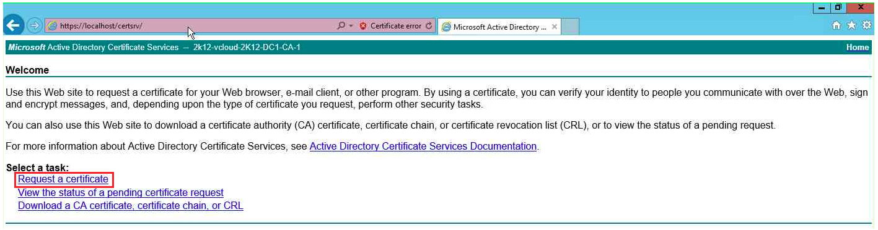Image resolution: width=878 pixels, height=230 pixels.
Task: Click the browser Home icon
Action: point(836,25)
